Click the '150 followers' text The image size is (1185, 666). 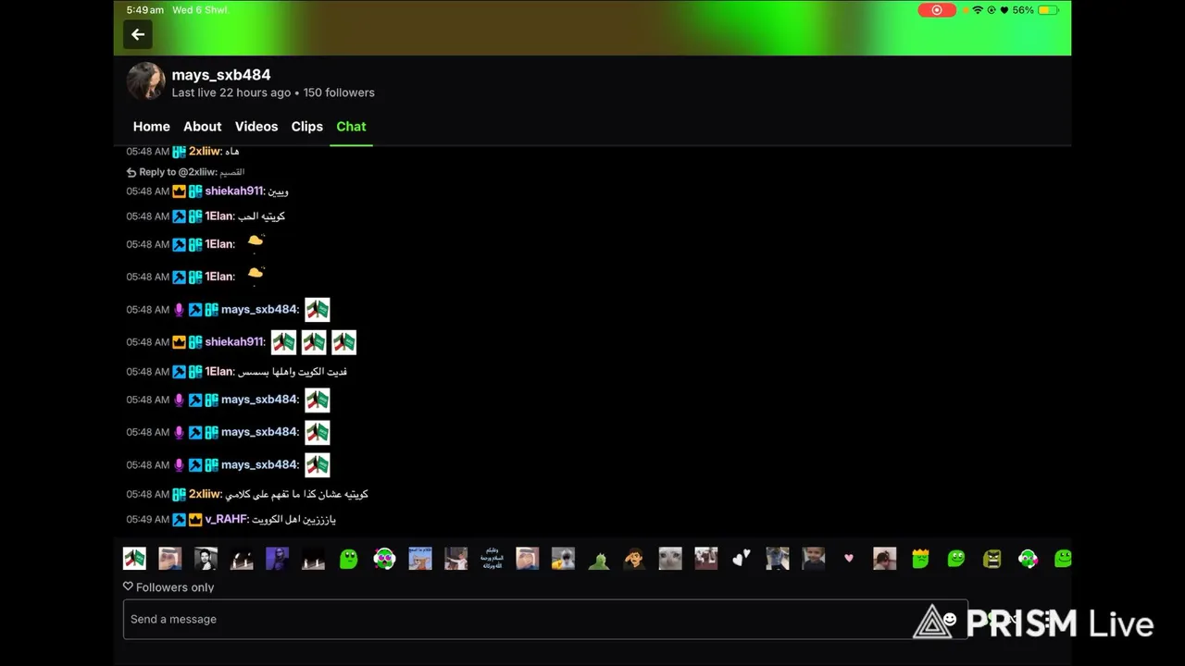(339, 92)
